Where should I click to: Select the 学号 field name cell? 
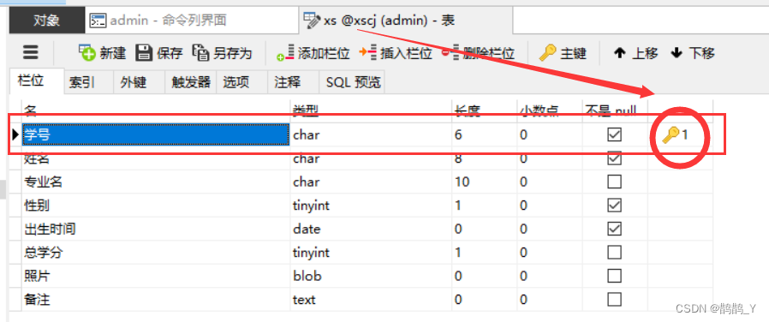[x=156, y=134]
